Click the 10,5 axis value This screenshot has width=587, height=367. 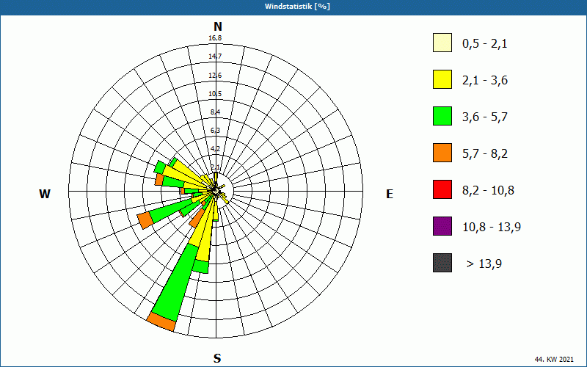(x=215, y=94)
